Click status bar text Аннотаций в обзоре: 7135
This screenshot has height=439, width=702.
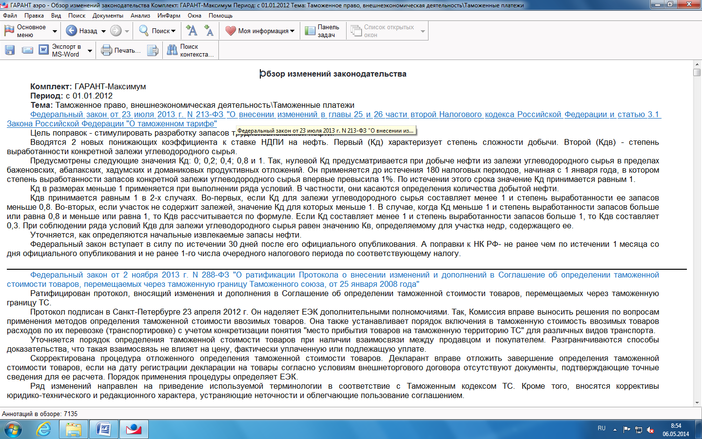pos(39,414)
